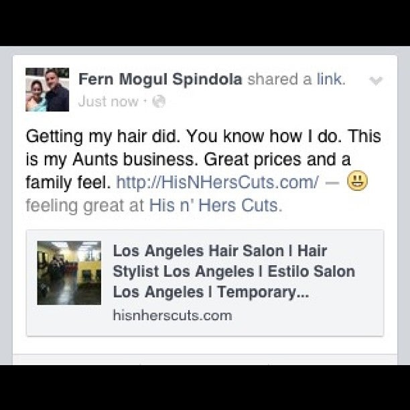
Task: Click the "Great prices and a" text
Action: click(277, 159)
